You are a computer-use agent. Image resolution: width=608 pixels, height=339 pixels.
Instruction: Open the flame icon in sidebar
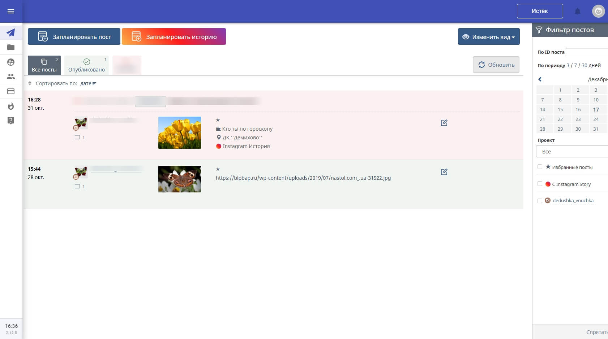coord(11,106)
